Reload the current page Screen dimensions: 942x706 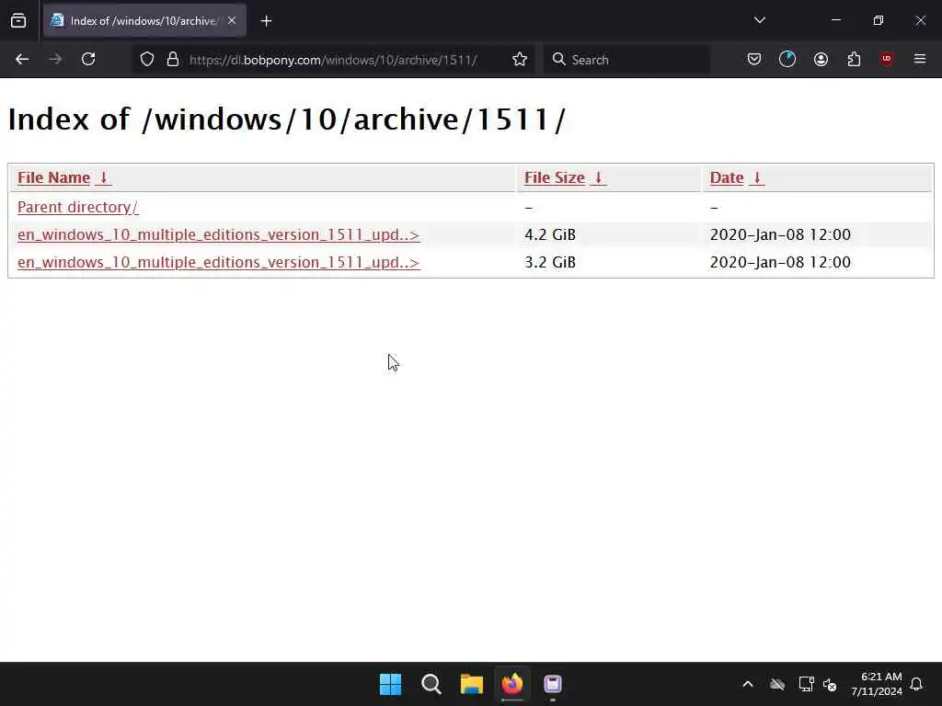(88, 59)
